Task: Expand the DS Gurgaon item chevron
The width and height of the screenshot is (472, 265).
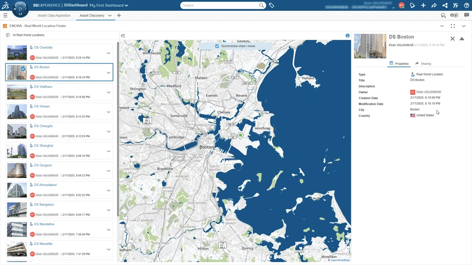Action: 109,171
